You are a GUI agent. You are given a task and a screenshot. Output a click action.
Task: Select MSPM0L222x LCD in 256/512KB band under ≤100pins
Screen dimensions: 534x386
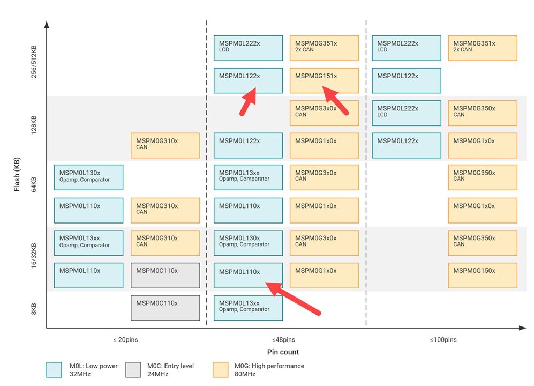coord(407,48)
